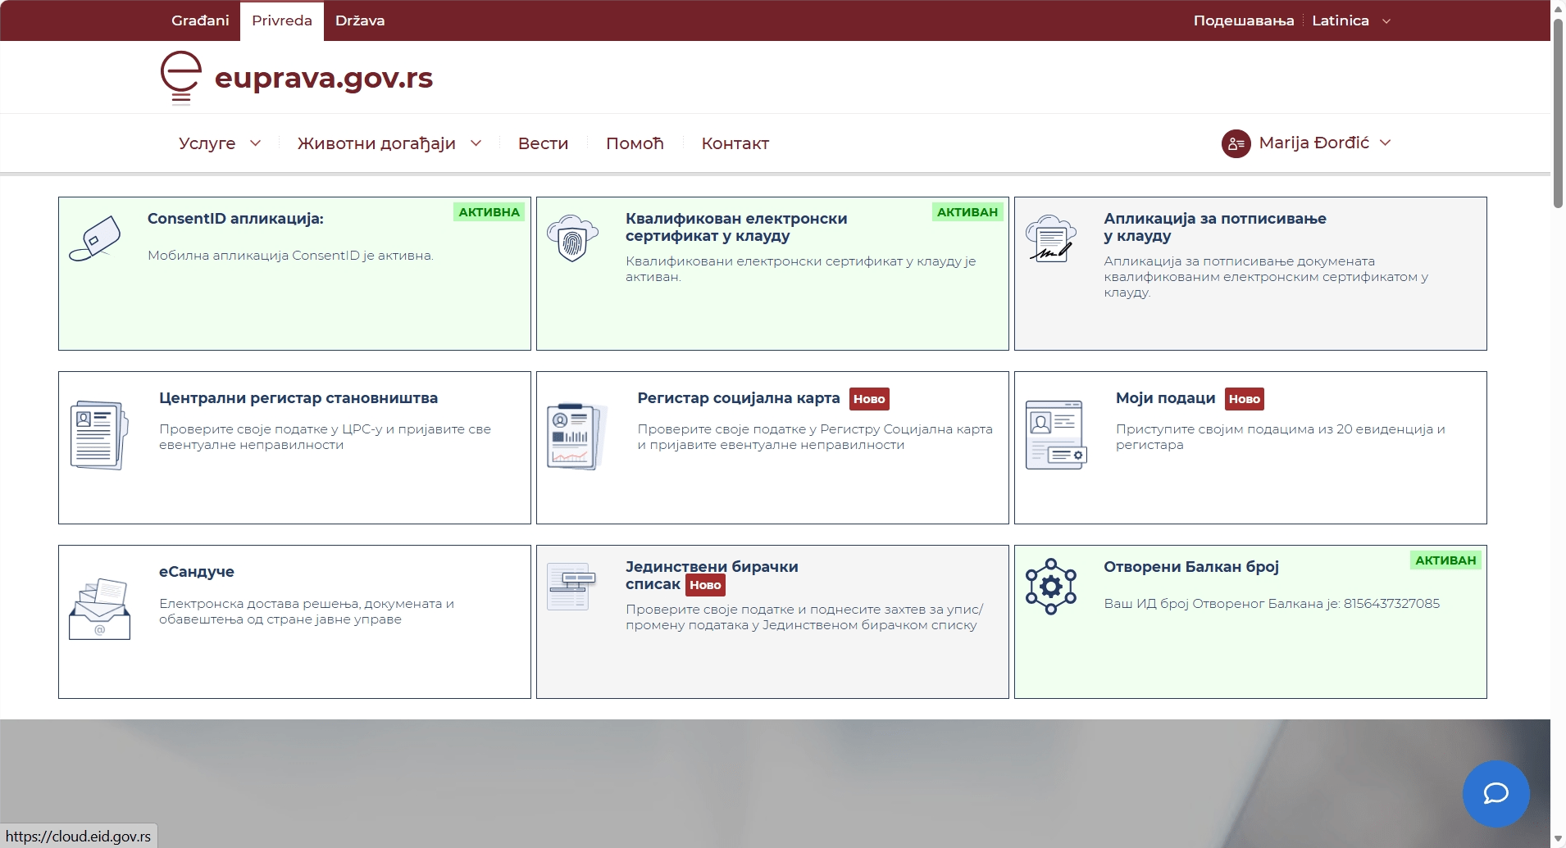Screen dimensions: 1566x848
Task: Click the euprava.gov.rs logo
Action: 297,78
